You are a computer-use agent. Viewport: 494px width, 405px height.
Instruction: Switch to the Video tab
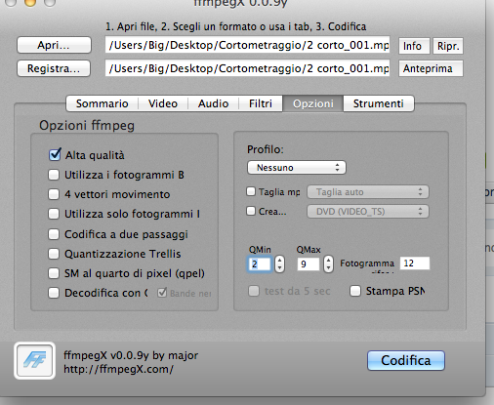[163, 103]
